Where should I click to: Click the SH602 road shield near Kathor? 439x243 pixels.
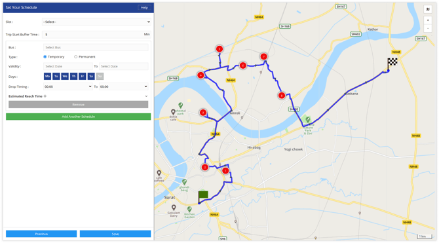click(356, 34)
